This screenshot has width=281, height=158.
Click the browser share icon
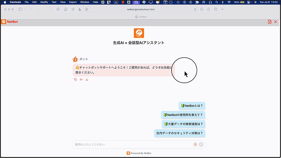[x=209, y=9]
